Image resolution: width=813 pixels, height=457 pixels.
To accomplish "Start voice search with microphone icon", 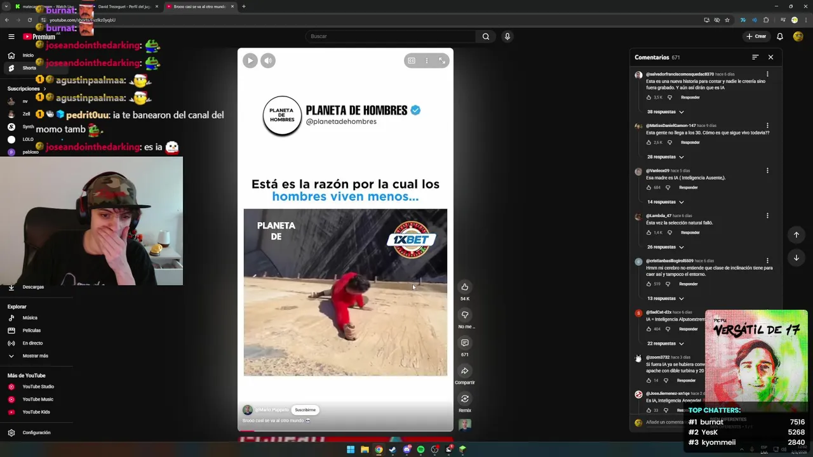I will pos(507,36).
